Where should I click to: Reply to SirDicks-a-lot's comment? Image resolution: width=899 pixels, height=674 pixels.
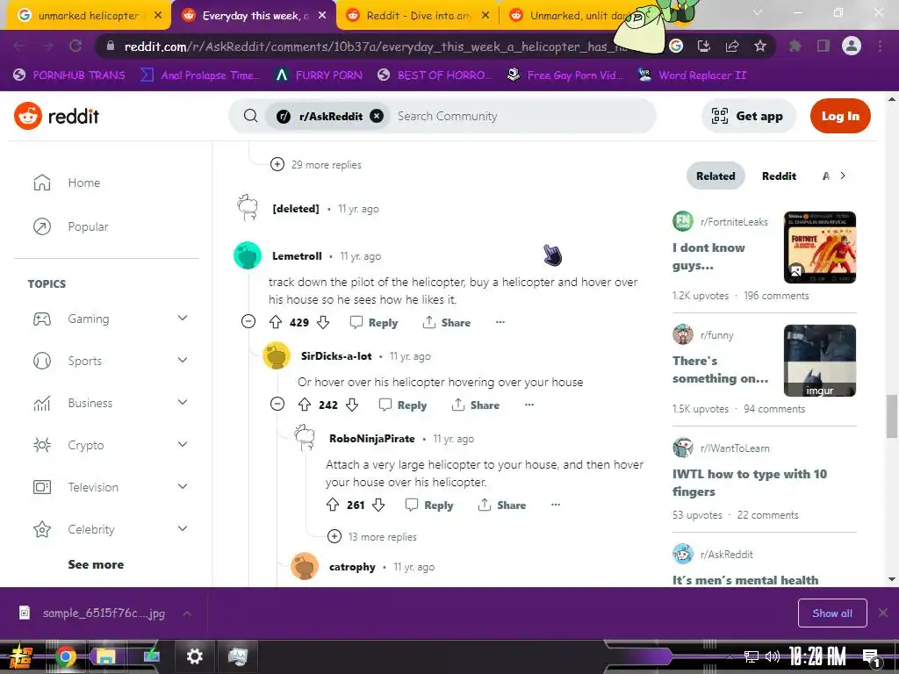403,405
